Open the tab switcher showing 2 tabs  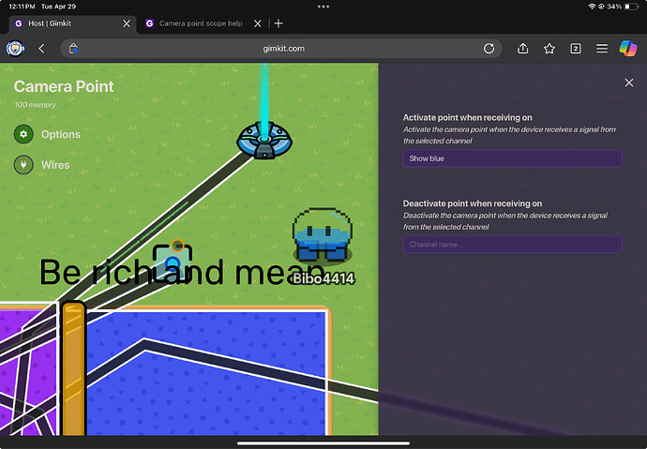(576, 48)
